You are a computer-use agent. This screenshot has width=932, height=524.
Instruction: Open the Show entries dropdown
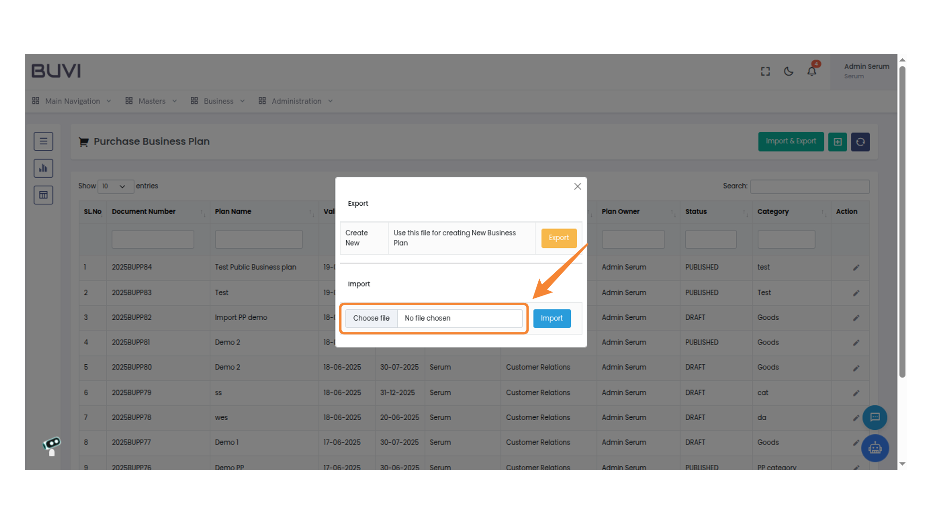116,186
